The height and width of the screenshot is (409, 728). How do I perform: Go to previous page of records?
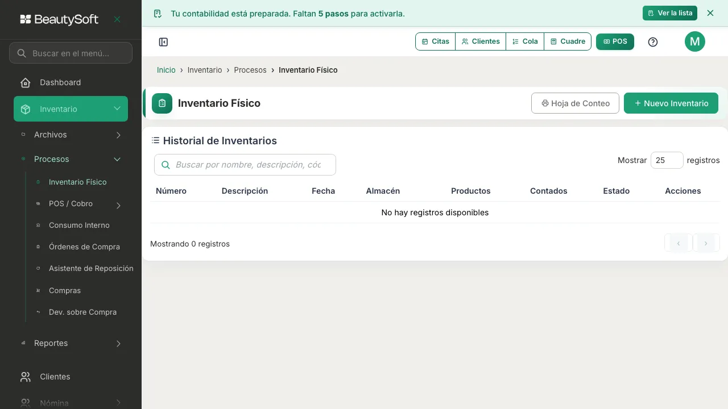click(x=679, y=243)
